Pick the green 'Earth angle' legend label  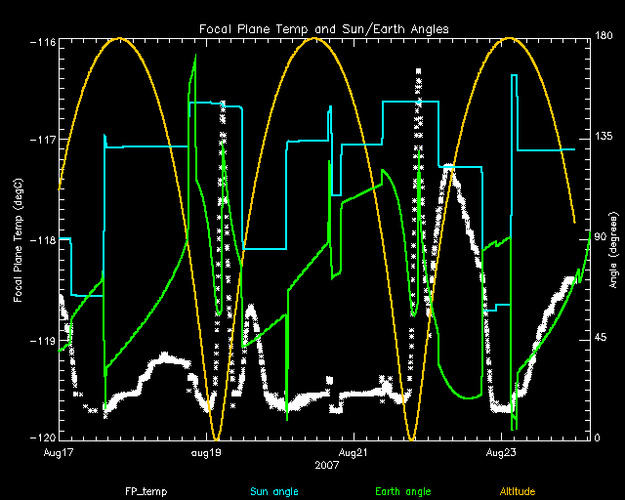point(404,491)
